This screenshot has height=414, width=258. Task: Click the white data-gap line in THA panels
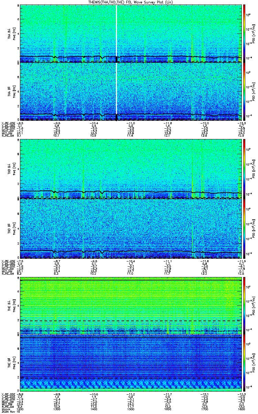tap(117, 62)
